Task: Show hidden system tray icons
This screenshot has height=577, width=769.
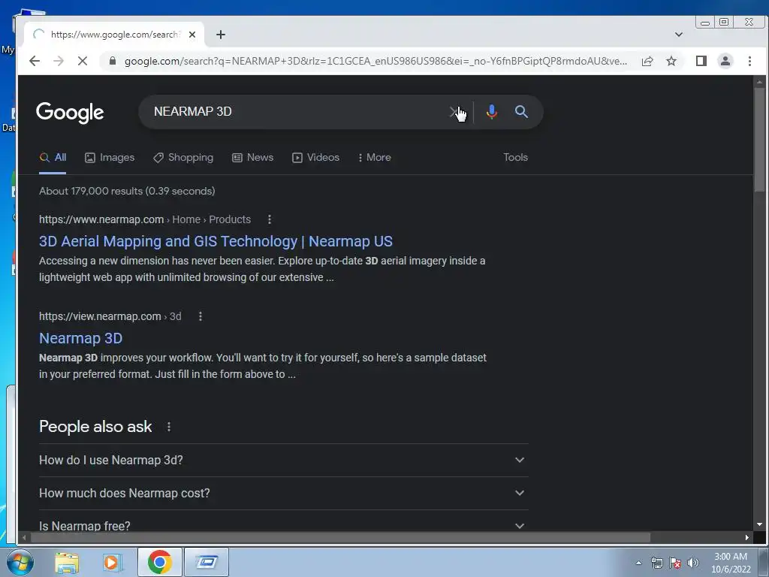Action: click(x=638, y=563)
